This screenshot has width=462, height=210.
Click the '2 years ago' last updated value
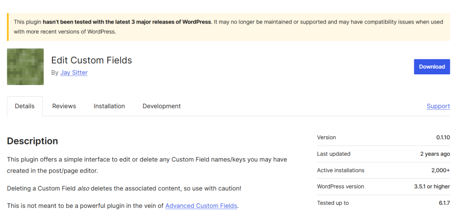pyautogui.click(x=434, y=154)
